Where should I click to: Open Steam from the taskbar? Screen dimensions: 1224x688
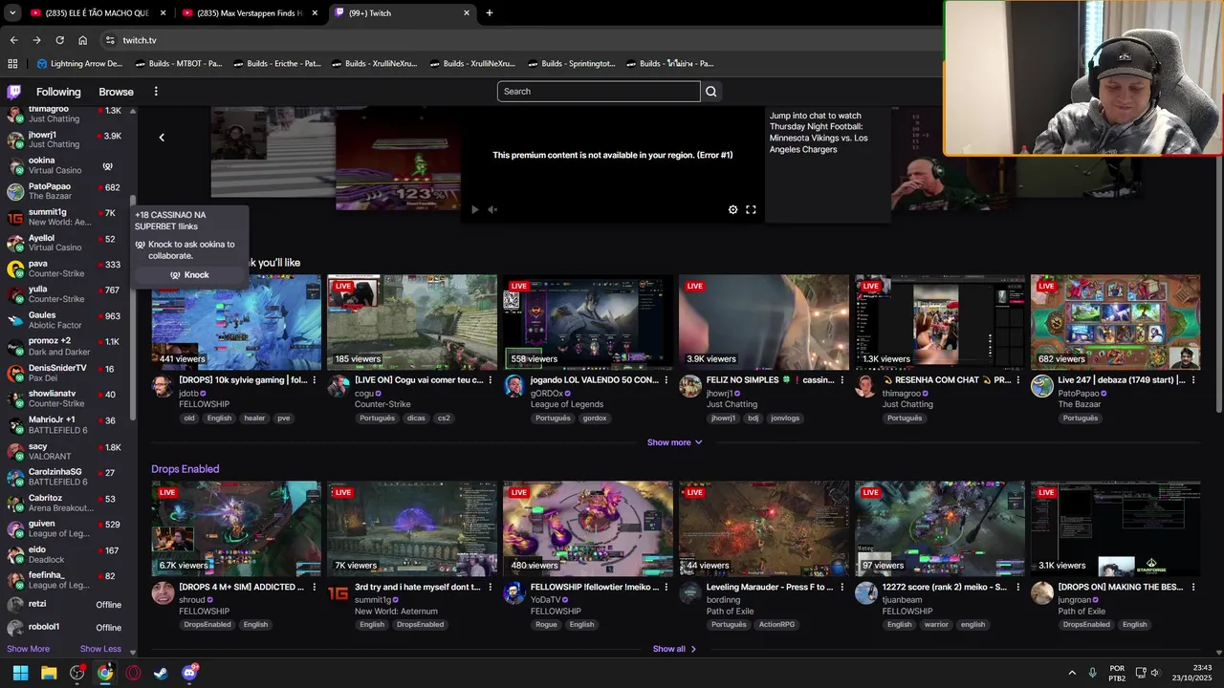click(161, 673)
